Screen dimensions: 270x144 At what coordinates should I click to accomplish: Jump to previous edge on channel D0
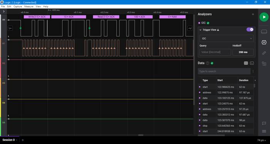click(x=10, y=28)
